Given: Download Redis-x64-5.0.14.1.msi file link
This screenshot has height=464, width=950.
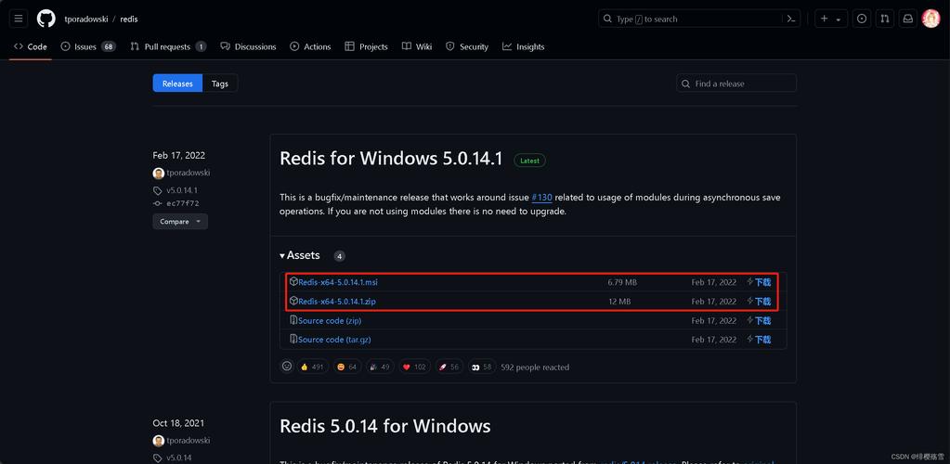Looking at the screenshot, I should click(338, 282).
